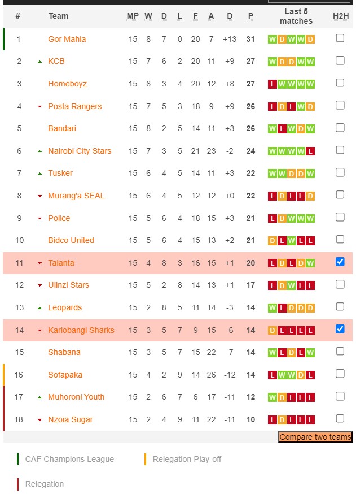Click the red down arrow beside Posta Rangers
The height and width of the screenshot is (494, 356).
point(39,107)
